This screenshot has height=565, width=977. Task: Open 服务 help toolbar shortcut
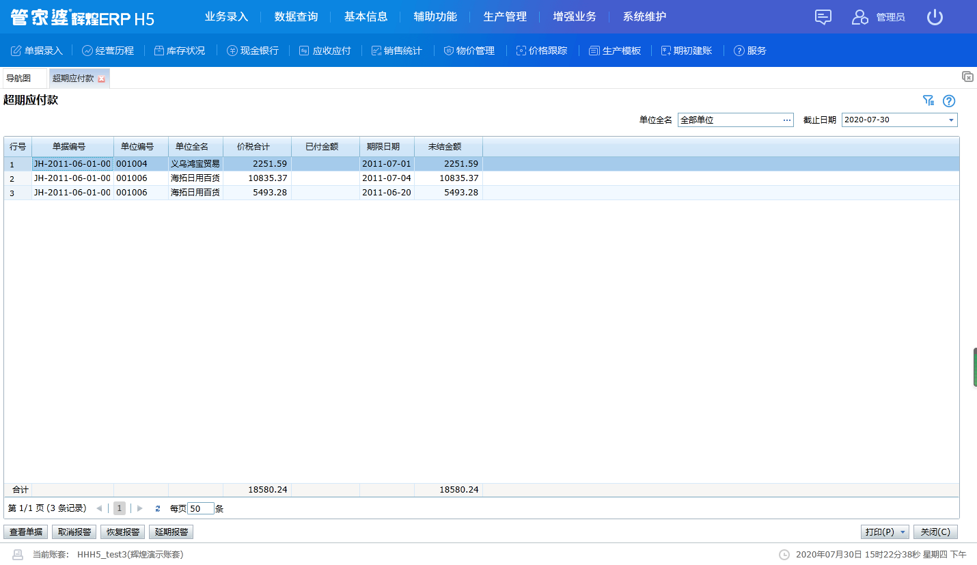click(750, 51)
